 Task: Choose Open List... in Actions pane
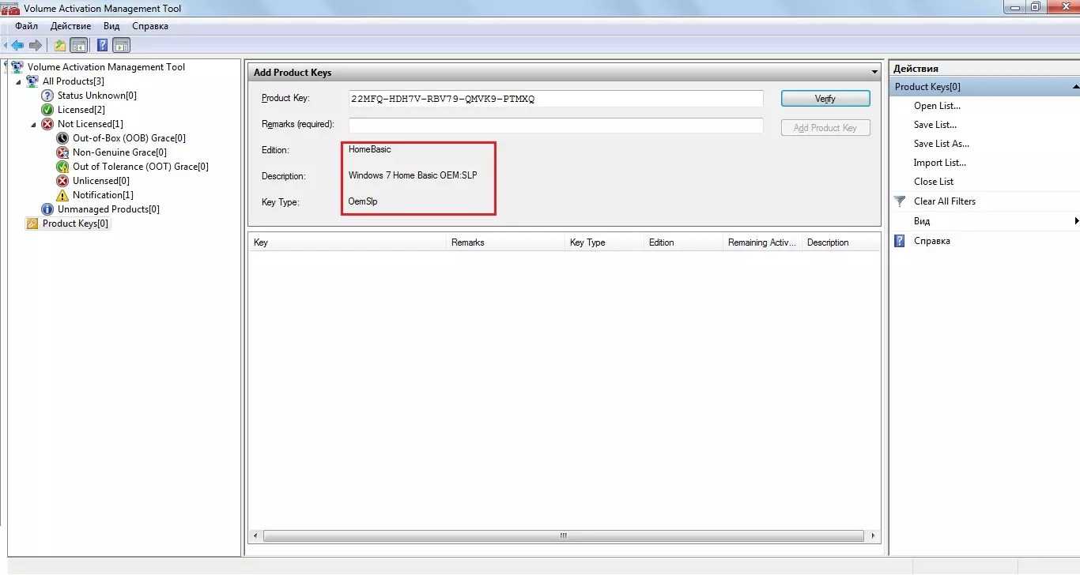click(x=937, y=106)
